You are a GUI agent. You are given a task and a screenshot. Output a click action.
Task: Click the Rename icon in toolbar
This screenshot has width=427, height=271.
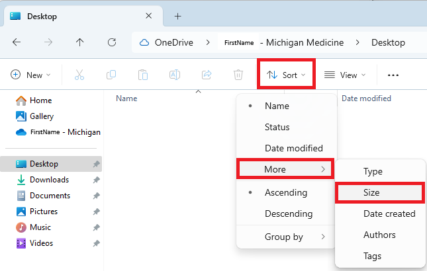pos(175,75)
